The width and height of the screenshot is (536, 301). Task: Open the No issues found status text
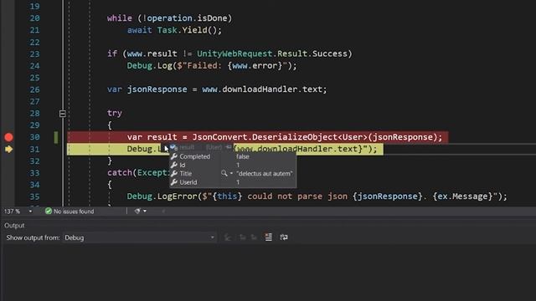(74, 212)
